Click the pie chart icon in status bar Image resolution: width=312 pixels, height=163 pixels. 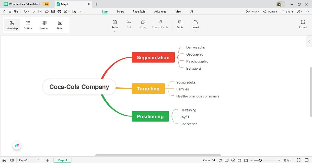tap(220, 160)
